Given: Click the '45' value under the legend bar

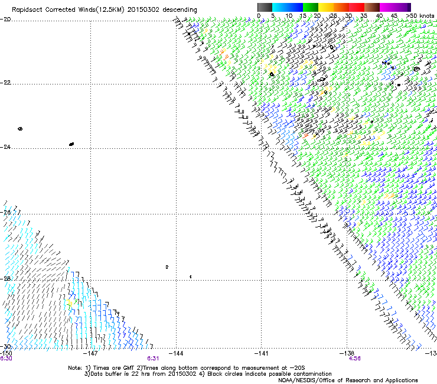Looking at the screenshot, I should point(394,16).
